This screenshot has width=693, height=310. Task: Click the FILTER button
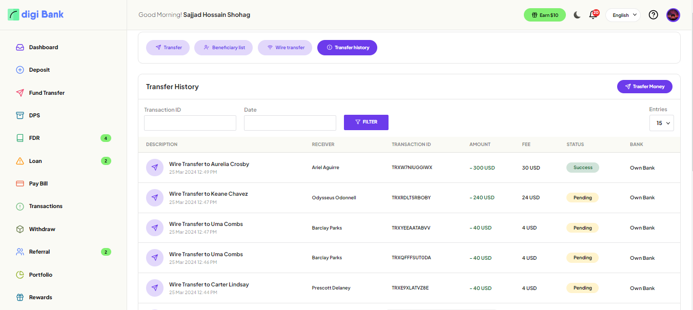point(366,122)
